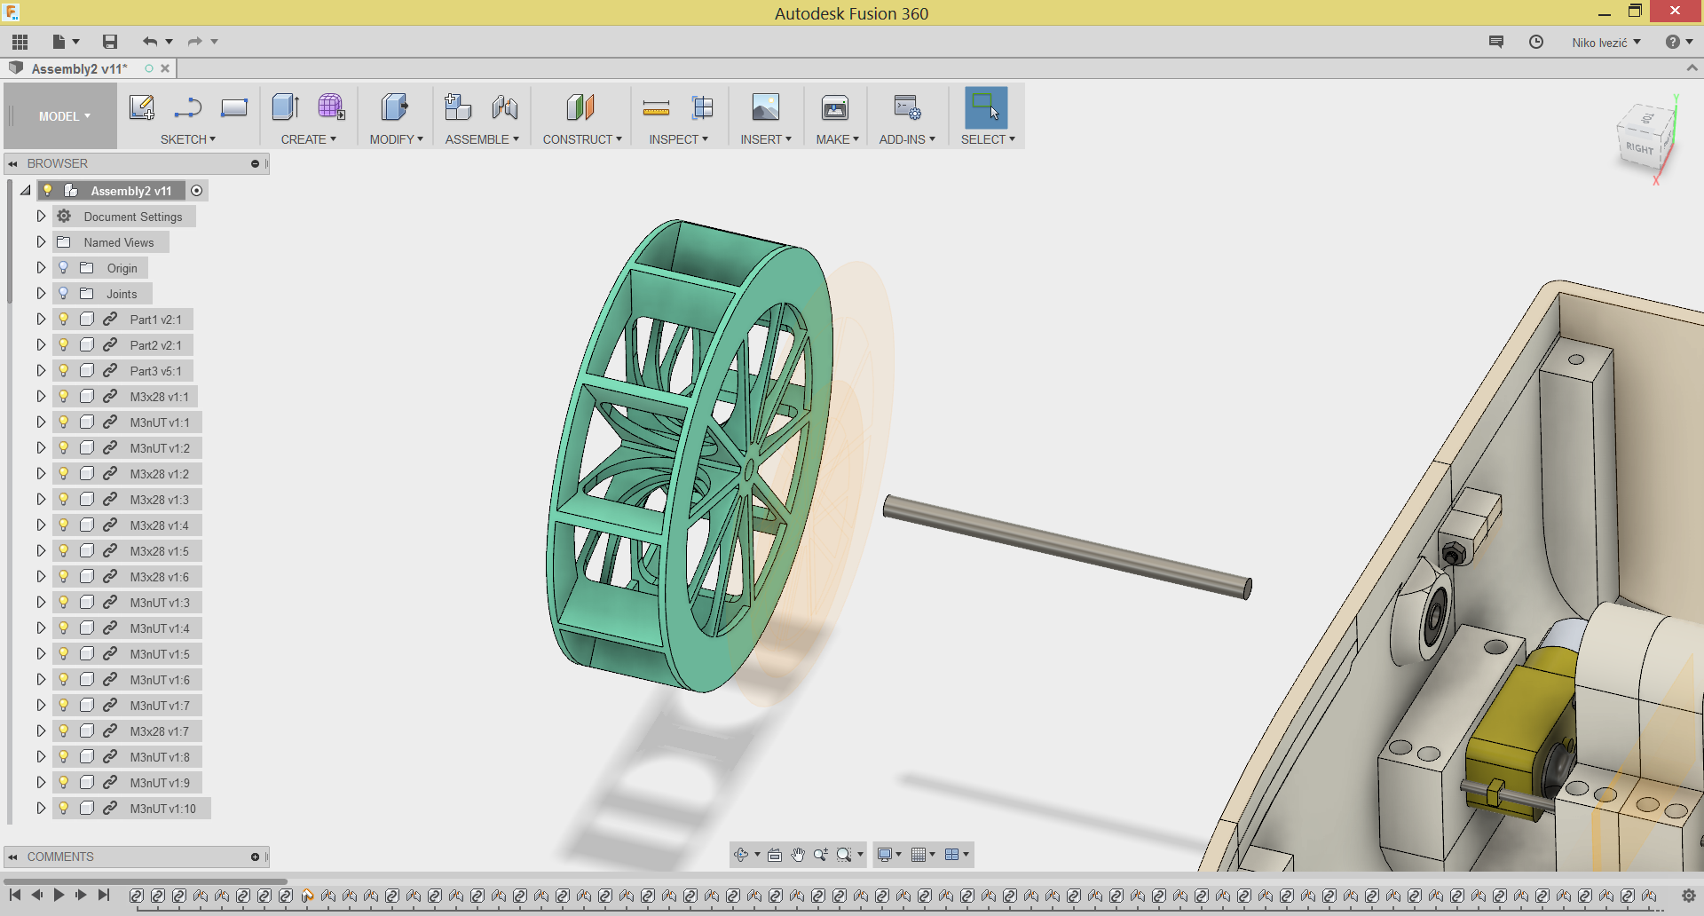Open the comments notification icon
Viewport: 1704px width, 916px height.
[1496, 42]
